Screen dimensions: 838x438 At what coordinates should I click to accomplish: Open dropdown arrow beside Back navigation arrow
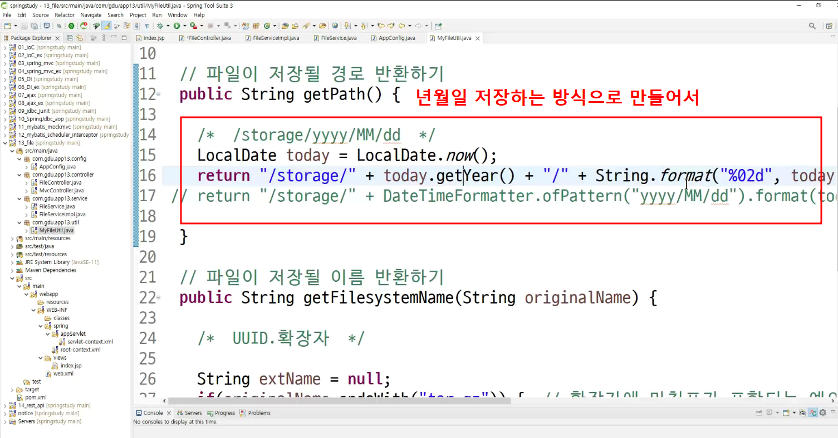tap(410, 26)
